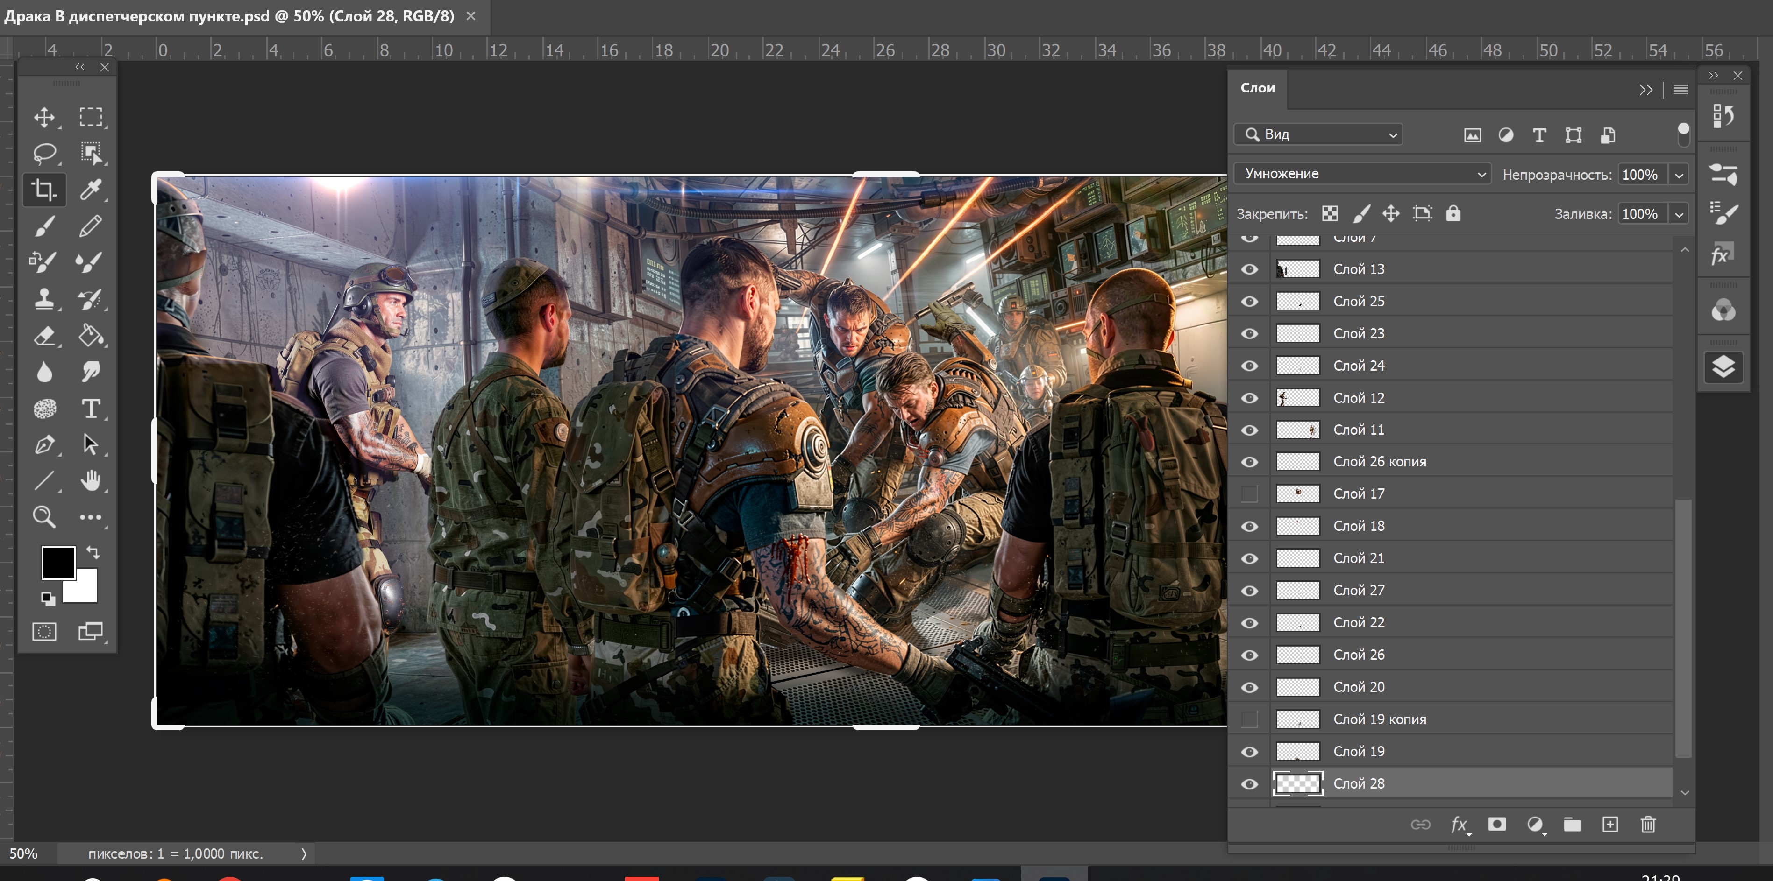Image resolution: width=1773 pixels, height=881 pixels.
Task: Open the Слои panel options menu
Action: coord(1681,89)
